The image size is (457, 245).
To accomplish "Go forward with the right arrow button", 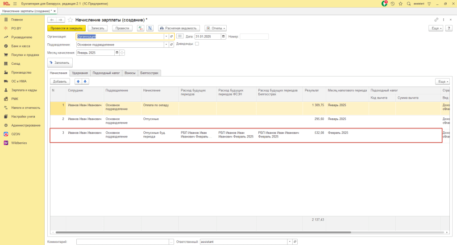I will coord(60,20).
